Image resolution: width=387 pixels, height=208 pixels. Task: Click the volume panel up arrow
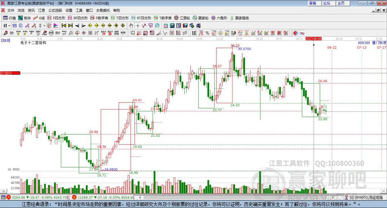click(x=3, y=191)
